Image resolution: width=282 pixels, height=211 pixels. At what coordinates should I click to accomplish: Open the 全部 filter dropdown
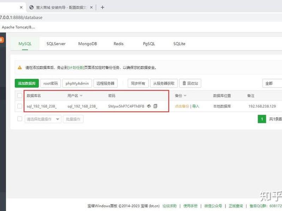(272, 83)
